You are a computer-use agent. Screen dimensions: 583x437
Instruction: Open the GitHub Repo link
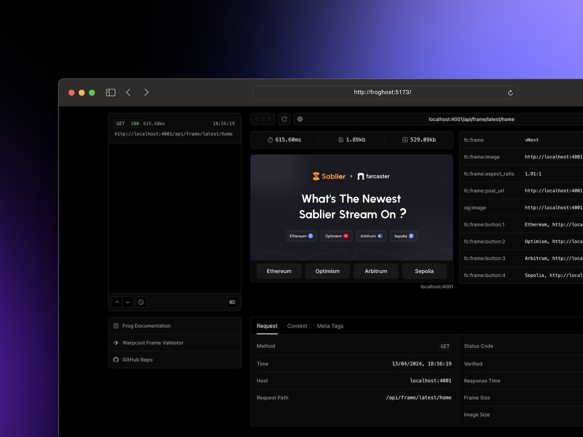point(137,360)
